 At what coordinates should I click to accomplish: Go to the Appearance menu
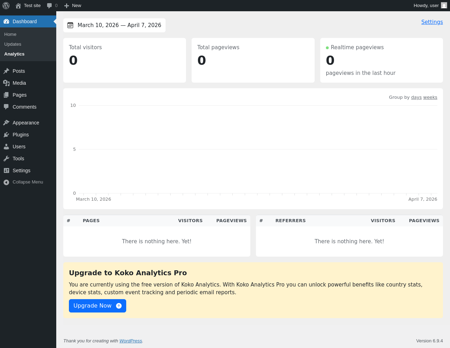(26, 123)
